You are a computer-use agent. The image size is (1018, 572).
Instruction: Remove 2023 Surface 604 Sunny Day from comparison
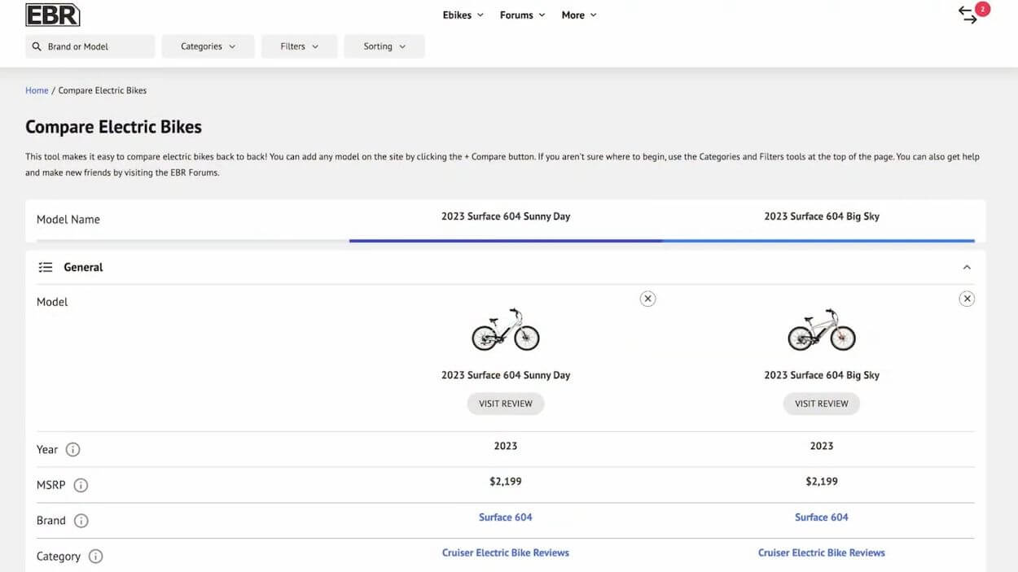(x=647, y=299)
